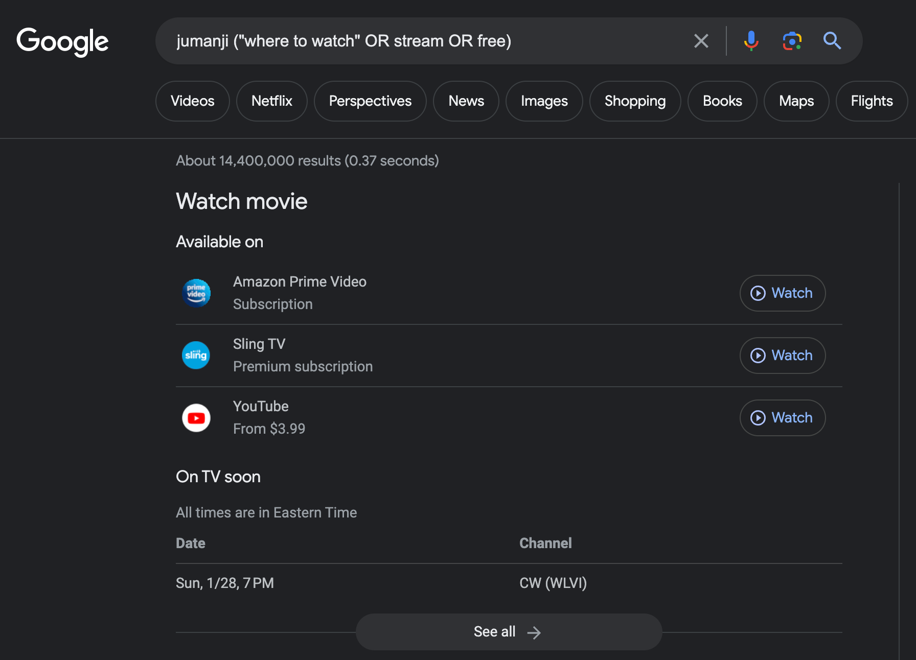Click the Amazon Prime Video logo icon
The image size is (916, 660).
pos(196,293)
